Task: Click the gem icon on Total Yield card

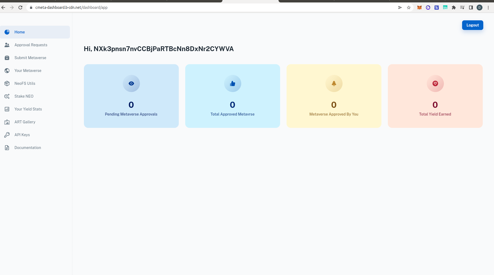Action: tap(435, 83)
